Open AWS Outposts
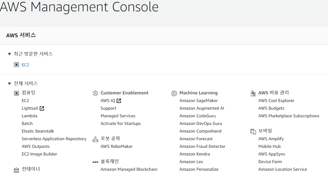Screen dimensions: 328x175 pyautogui.click(x=35, y=146)
